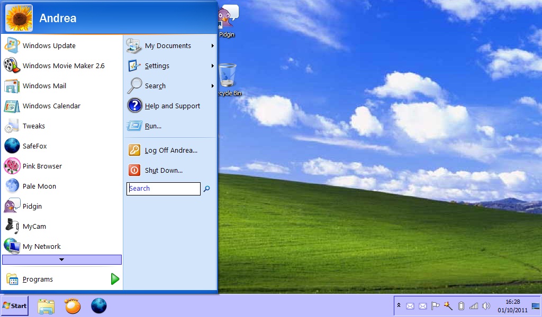Open My Network
Screen dimensions: 542x317
click(62, 246)
